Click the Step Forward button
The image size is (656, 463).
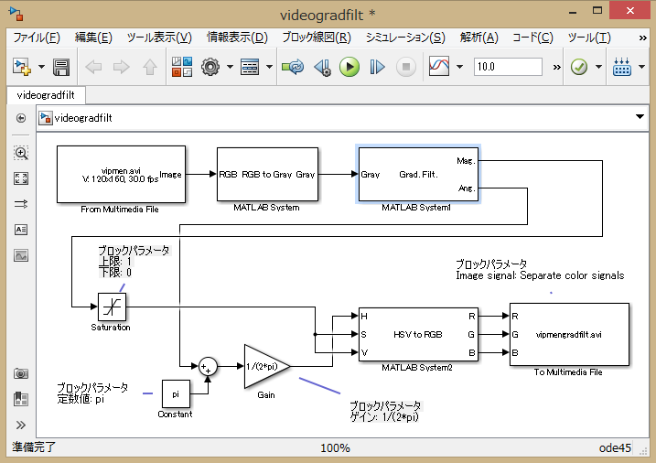click(x=377, y=67)
